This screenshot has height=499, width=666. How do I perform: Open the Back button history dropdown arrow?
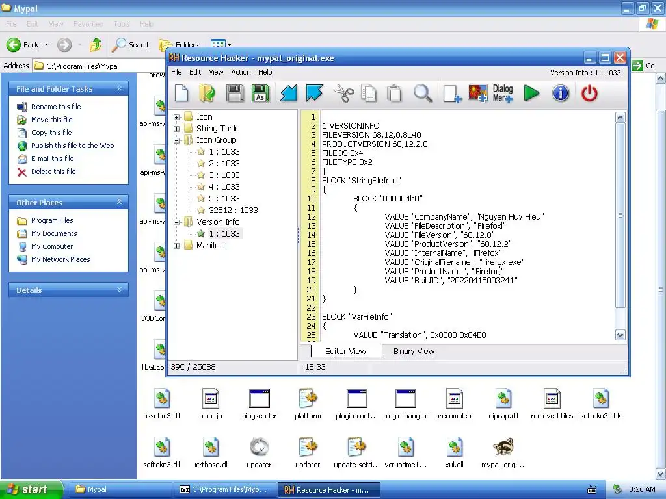tap(46, 45)
